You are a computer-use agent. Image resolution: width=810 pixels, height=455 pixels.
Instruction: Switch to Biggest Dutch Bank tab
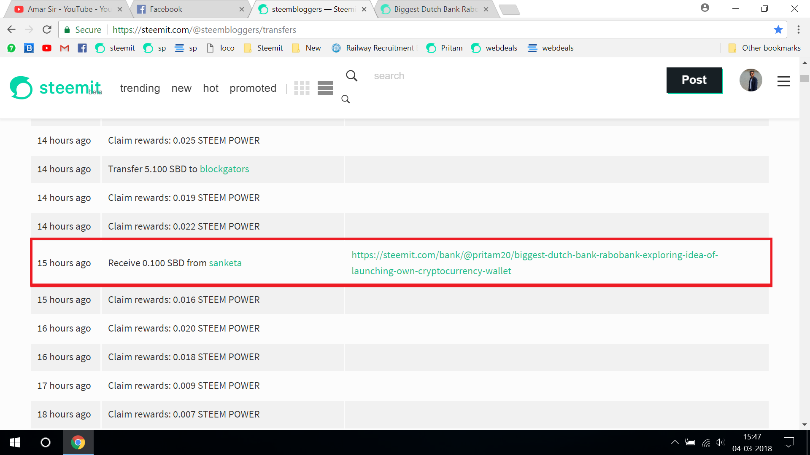tap(435, 9)
